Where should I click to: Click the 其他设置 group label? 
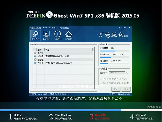pyautogui.click(x=103, y=68)
